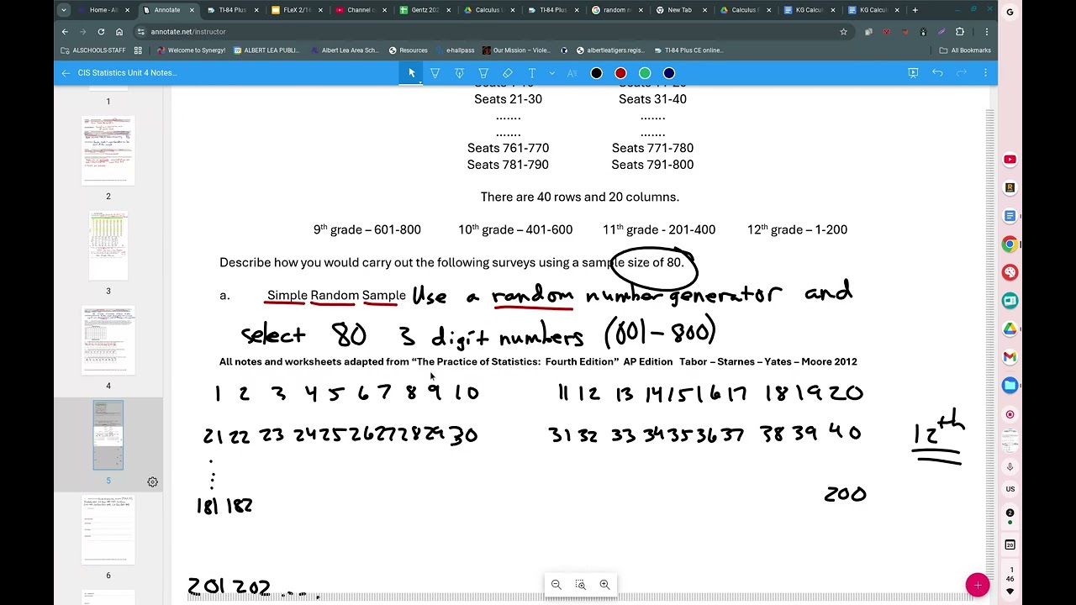Add new item with red plus button

click(x=978, y=585)
